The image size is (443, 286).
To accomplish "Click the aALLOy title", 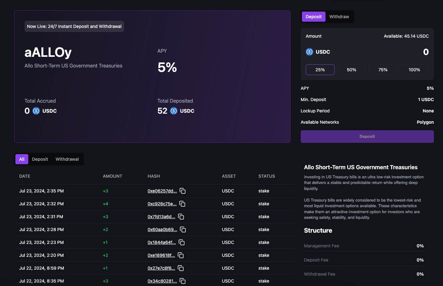I will 48,52.
